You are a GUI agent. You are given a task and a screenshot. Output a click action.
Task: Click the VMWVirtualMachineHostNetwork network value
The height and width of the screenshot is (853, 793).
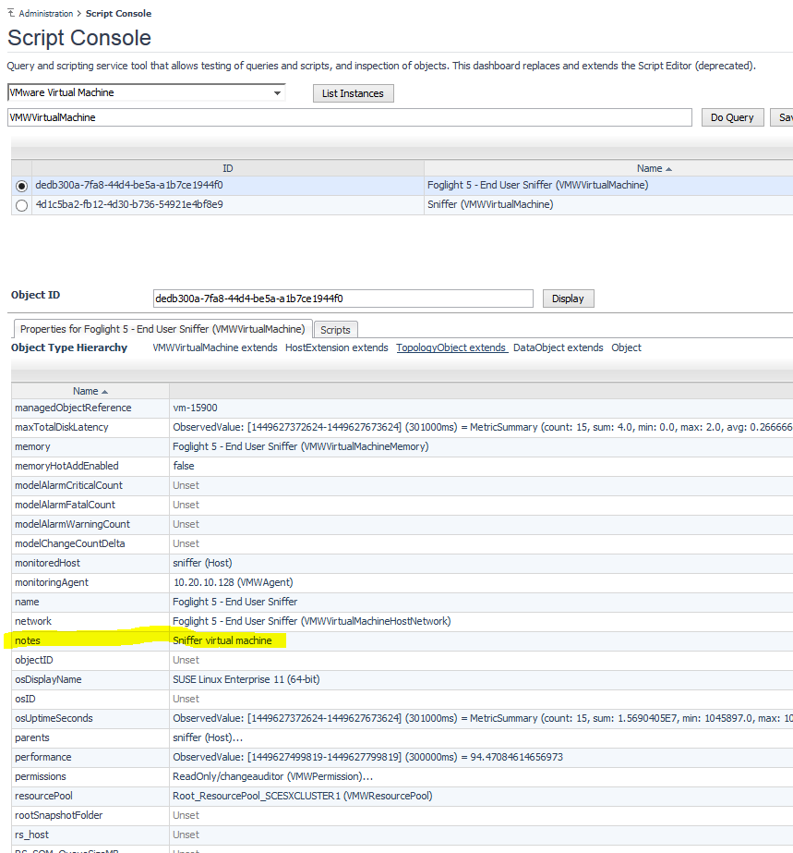(x=312, y=621)
